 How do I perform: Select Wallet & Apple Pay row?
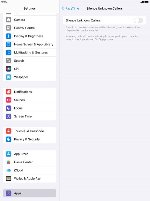point(30,179)
